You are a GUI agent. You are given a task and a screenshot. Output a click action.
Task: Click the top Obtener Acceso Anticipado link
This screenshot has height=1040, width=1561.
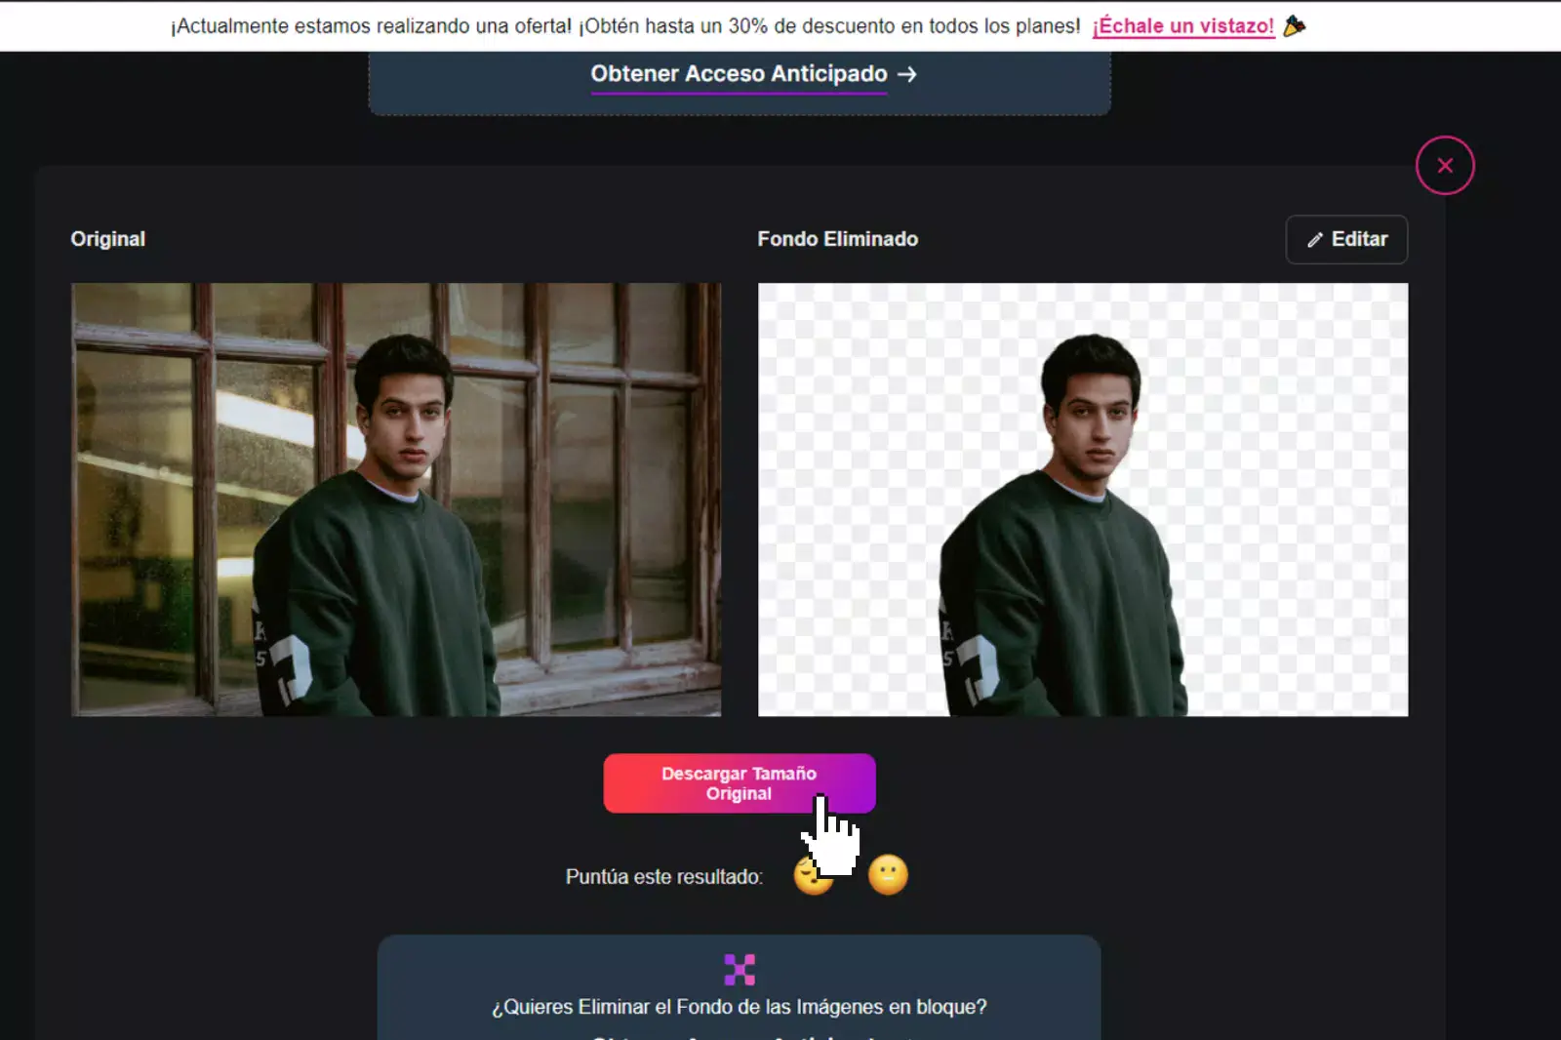(x=739, y=73)
